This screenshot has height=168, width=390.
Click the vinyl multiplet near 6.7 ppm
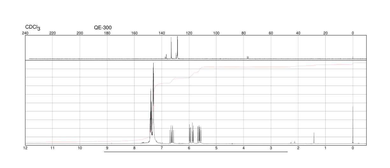171,135
